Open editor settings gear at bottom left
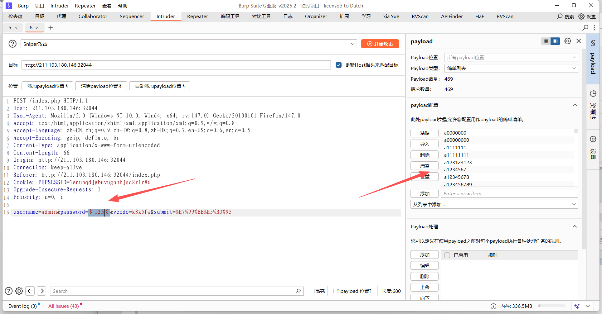Image resolution: width=602 pixels, height=314 pixels. click(19, 291)
